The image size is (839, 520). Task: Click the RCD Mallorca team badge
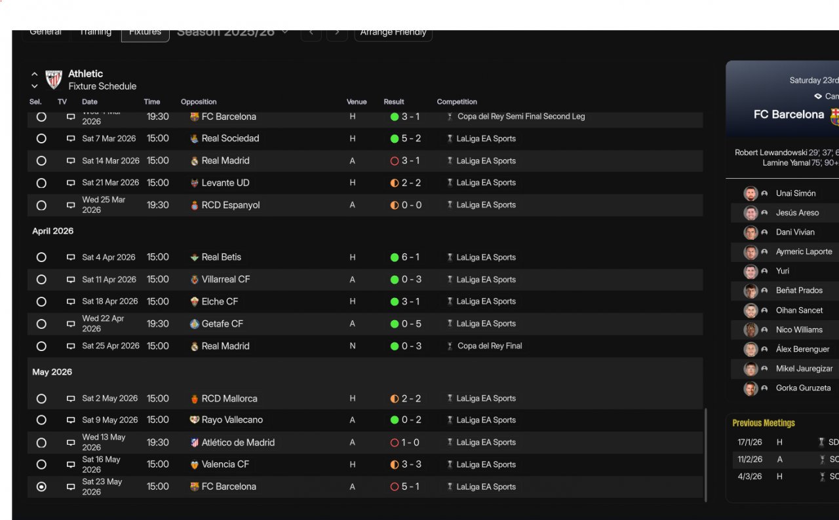195,399
